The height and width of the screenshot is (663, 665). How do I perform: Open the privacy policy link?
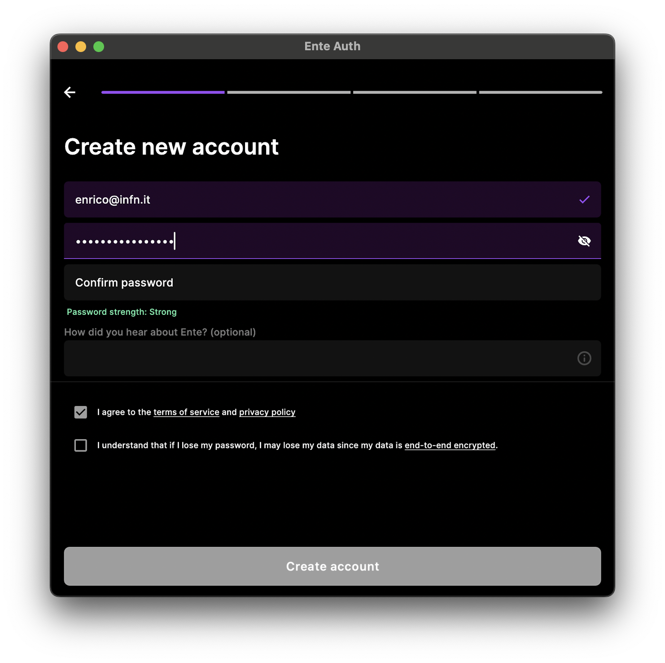tap(267, 412)
